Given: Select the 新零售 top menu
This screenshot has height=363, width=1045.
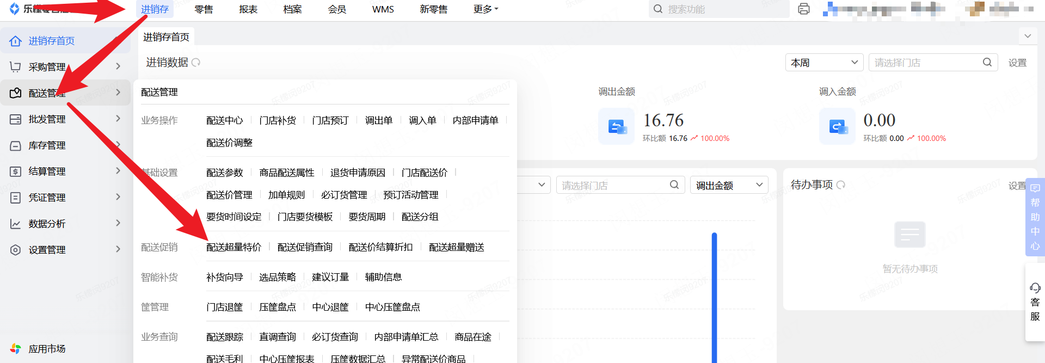Looking at the screenshot, I should coord(434,9).
